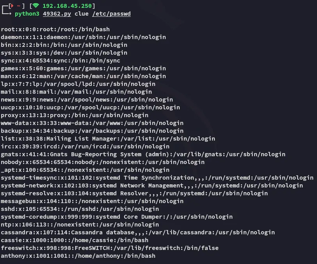
Task: Click the IP address 192.168.45.250
Action: 67,6
